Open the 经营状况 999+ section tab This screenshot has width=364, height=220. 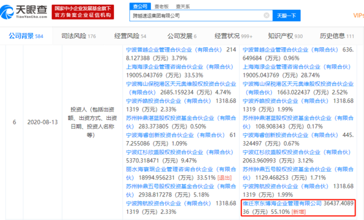click(x=234, y=36)
